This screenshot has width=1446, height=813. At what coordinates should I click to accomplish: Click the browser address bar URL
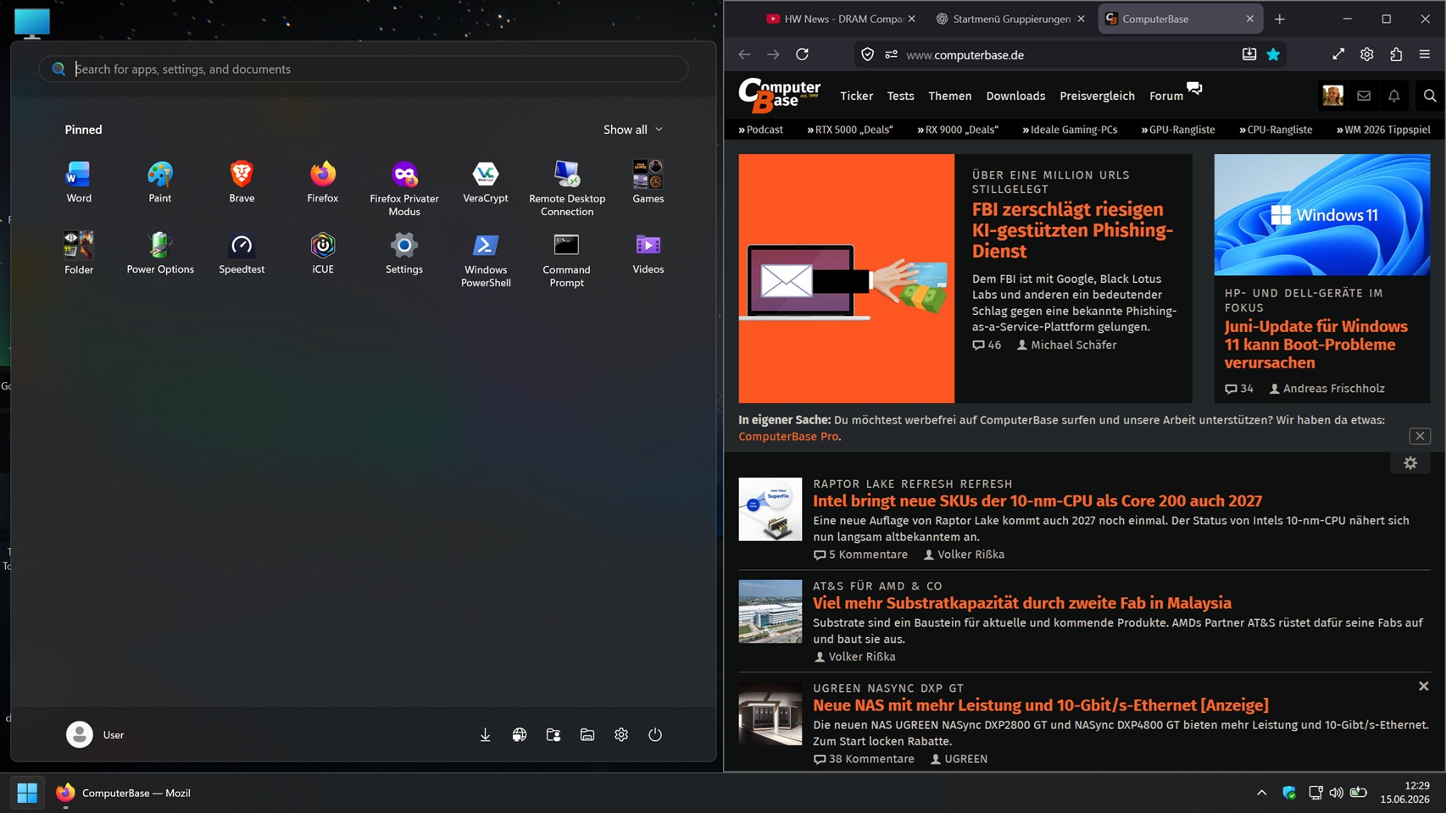pos(965,55)
